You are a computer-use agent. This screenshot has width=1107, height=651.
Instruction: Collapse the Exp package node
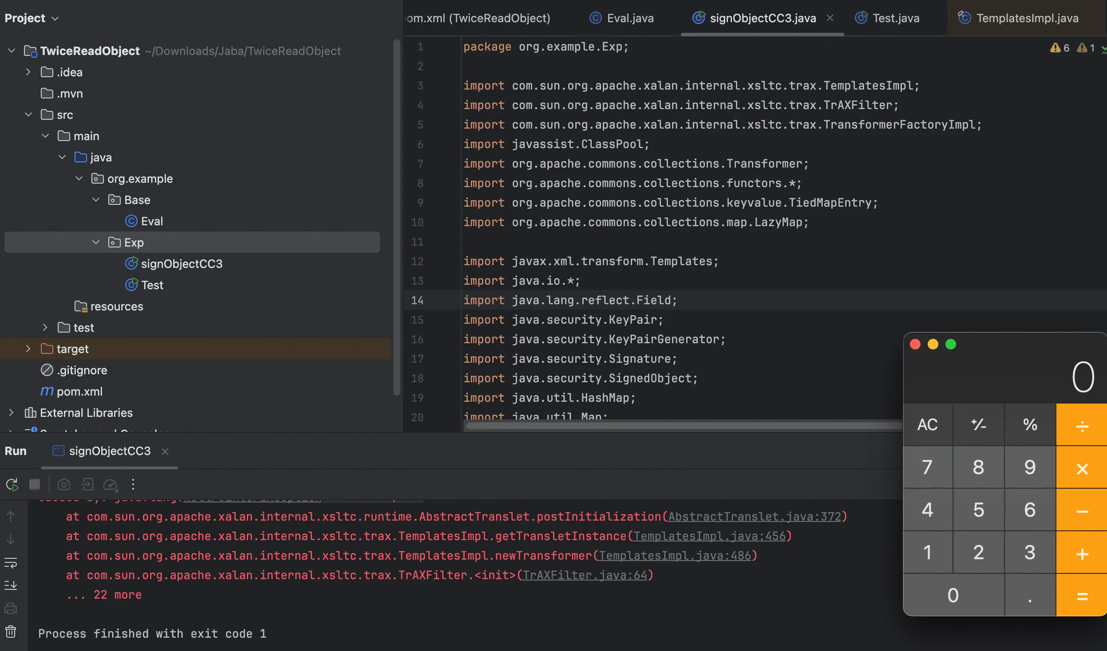pyautogui.click(x=96, y=243)
